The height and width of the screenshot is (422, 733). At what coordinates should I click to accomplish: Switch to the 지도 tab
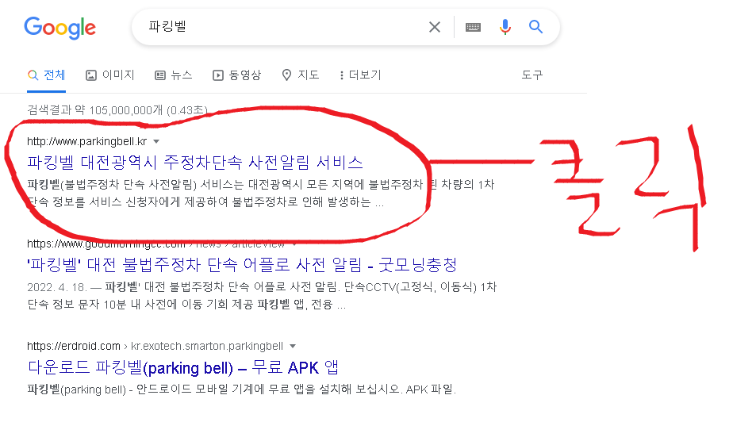pos(300,75)
